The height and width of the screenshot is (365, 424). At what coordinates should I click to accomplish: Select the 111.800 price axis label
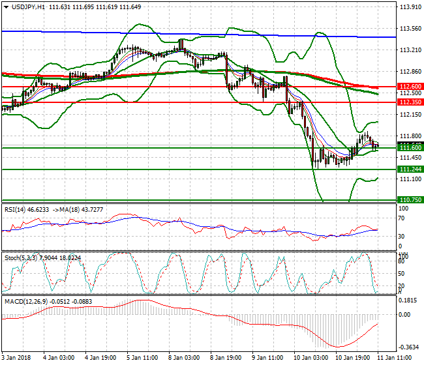(410, 136)
